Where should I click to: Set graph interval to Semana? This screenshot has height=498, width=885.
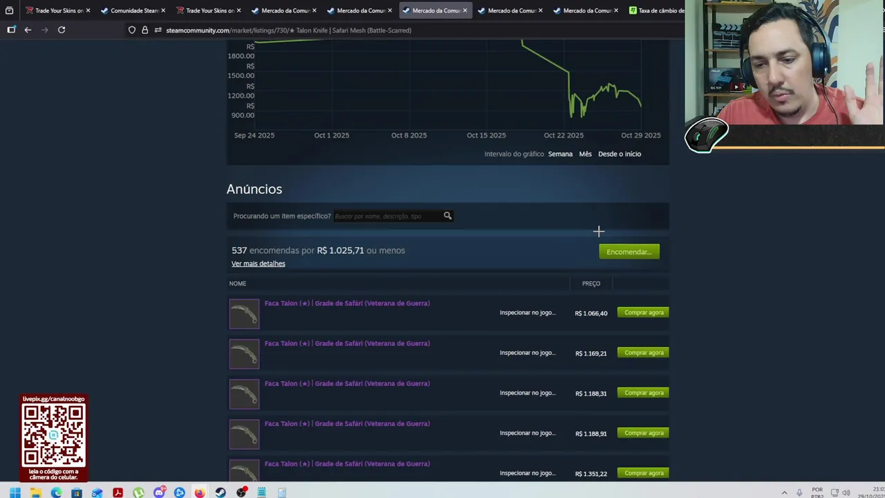560,154
